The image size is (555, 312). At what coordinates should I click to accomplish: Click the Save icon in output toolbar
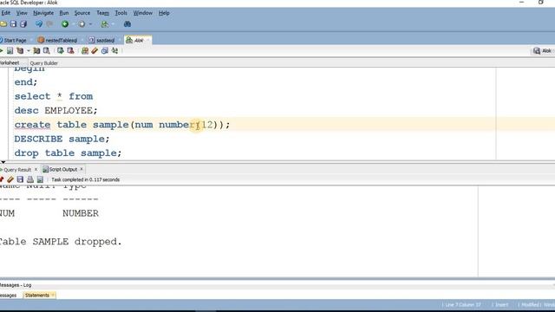[20, 179]
